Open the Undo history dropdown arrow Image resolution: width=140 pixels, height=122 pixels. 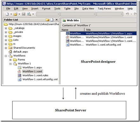pyautogui.click(x=131, y=14)
